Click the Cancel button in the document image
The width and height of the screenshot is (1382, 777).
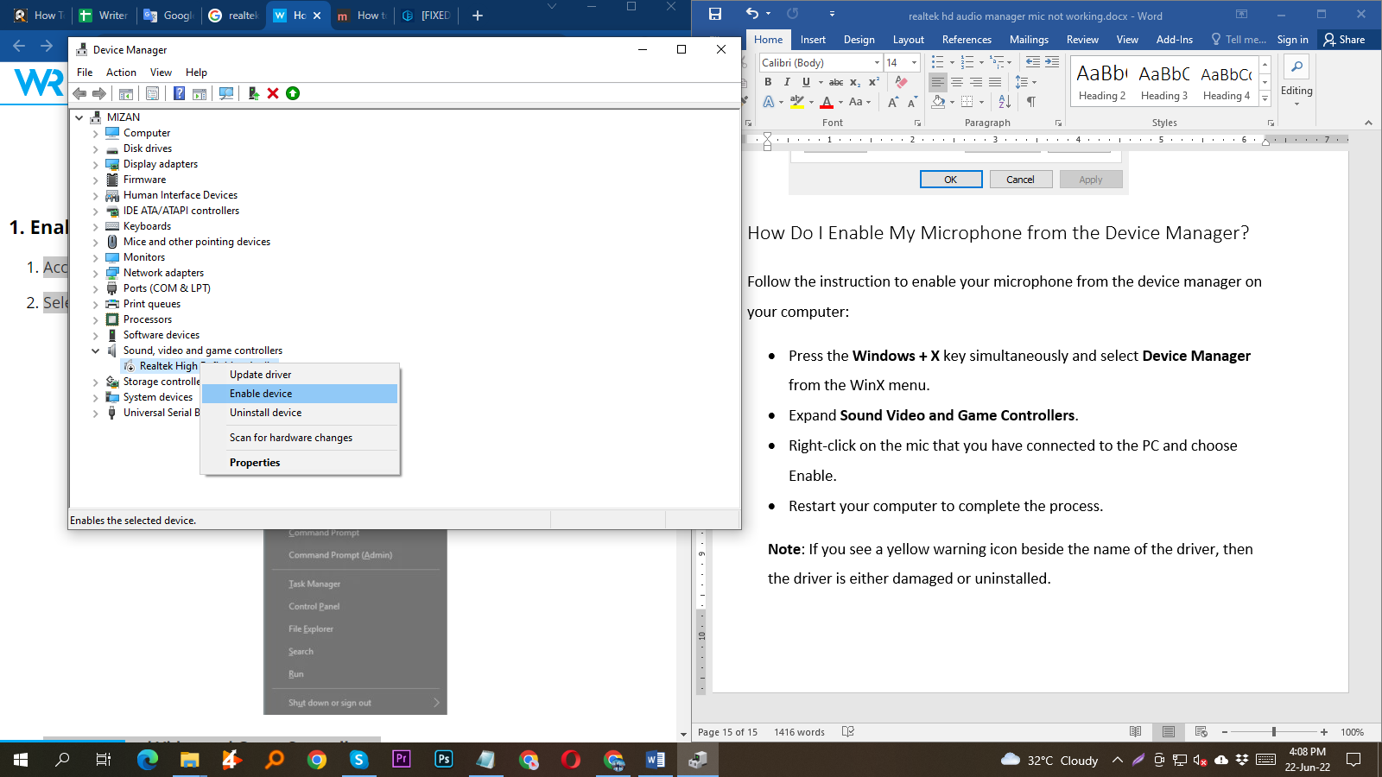point(1020,179)
